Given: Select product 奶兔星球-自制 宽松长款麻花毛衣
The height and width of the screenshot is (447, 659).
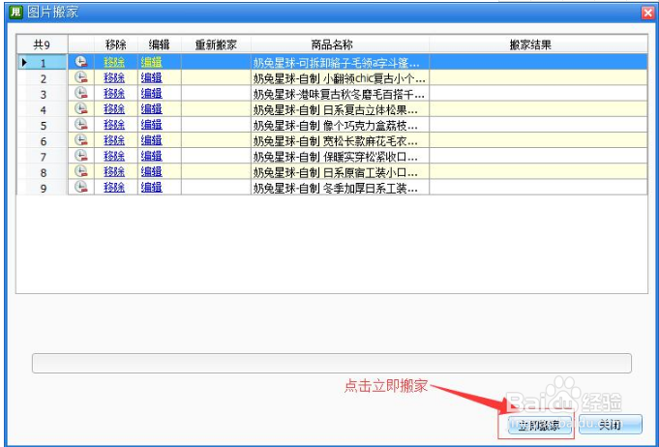Looking at the screenshot, I should tap(340, 140).
